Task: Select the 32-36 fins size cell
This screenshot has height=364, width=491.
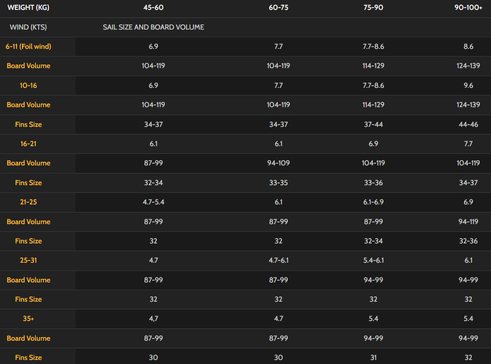Action: coord(468,241)
